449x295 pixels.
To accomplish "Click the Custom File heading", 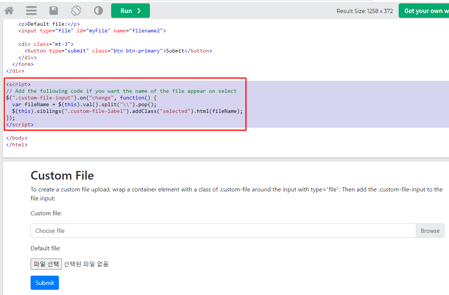I will point(62,175).
